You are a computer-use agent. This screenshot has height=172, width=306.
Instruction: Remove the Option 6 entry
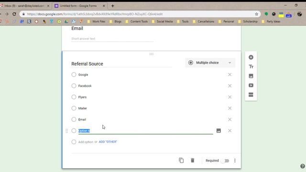[x=229, y=130]
